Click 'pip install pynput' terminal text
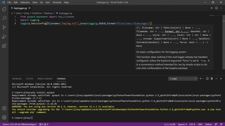Screen dimensions: 225x126 point(43,92)
